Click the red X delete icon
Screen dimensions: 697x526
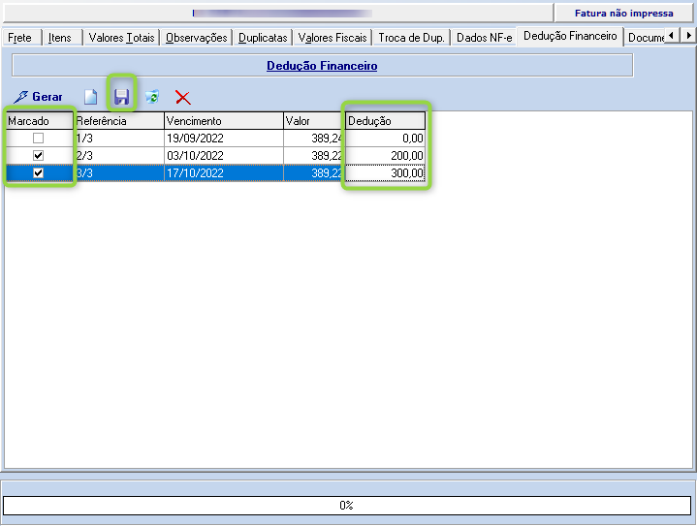click(182, 97)
